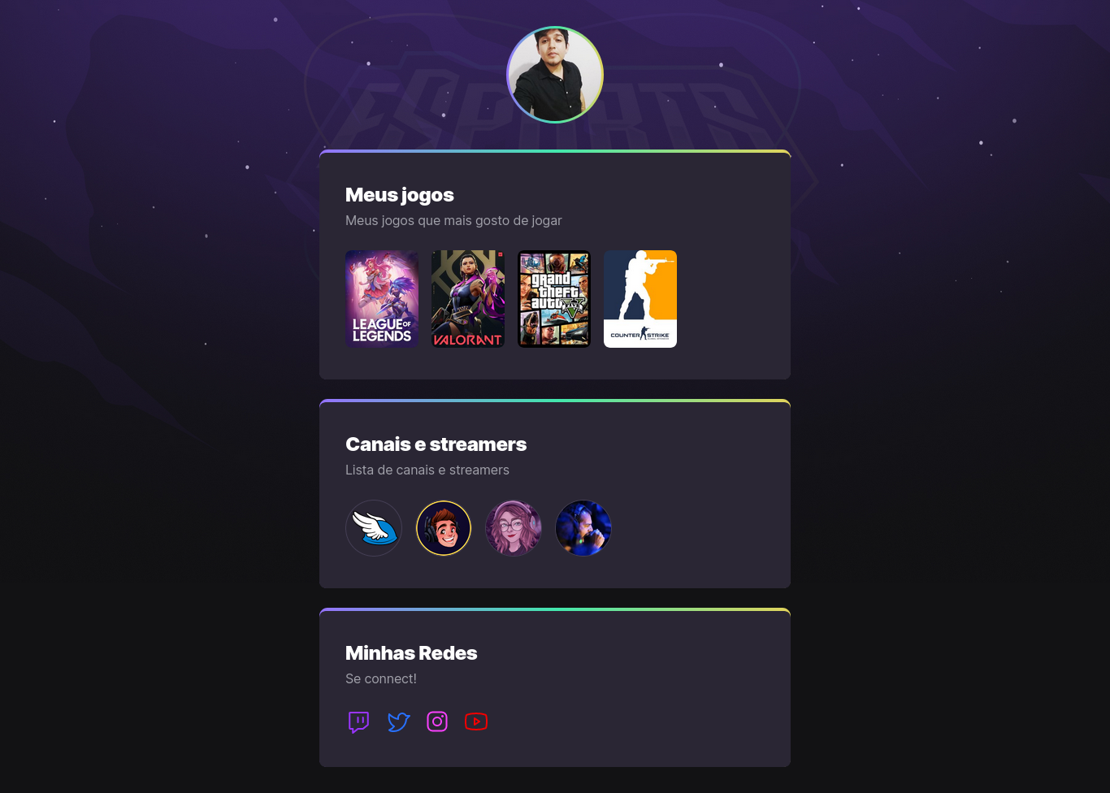This screenshot has width=1110, height=793.
Task: Click the "Canais e streamers" heading
Action: (x=436, y=444)
